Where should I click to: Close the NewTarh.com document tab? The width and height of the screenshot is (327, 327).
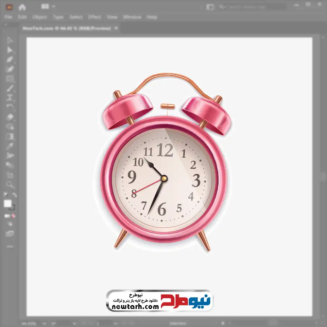pyautogui.click(x=116, y=28)
